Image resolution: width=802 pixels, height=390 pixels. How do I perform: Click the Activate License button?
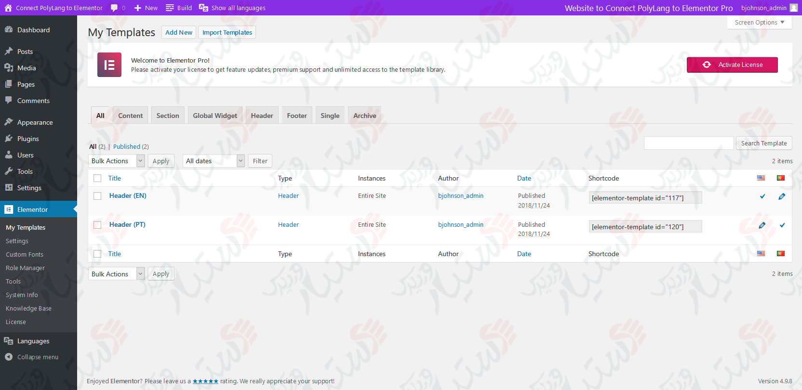click(732, 65)
